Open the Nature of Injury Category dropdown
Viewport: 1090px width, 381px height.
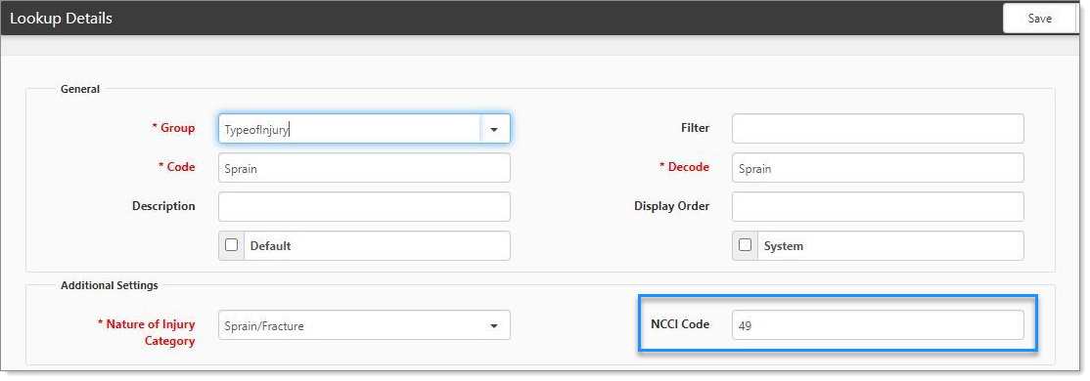coord(364,324)
